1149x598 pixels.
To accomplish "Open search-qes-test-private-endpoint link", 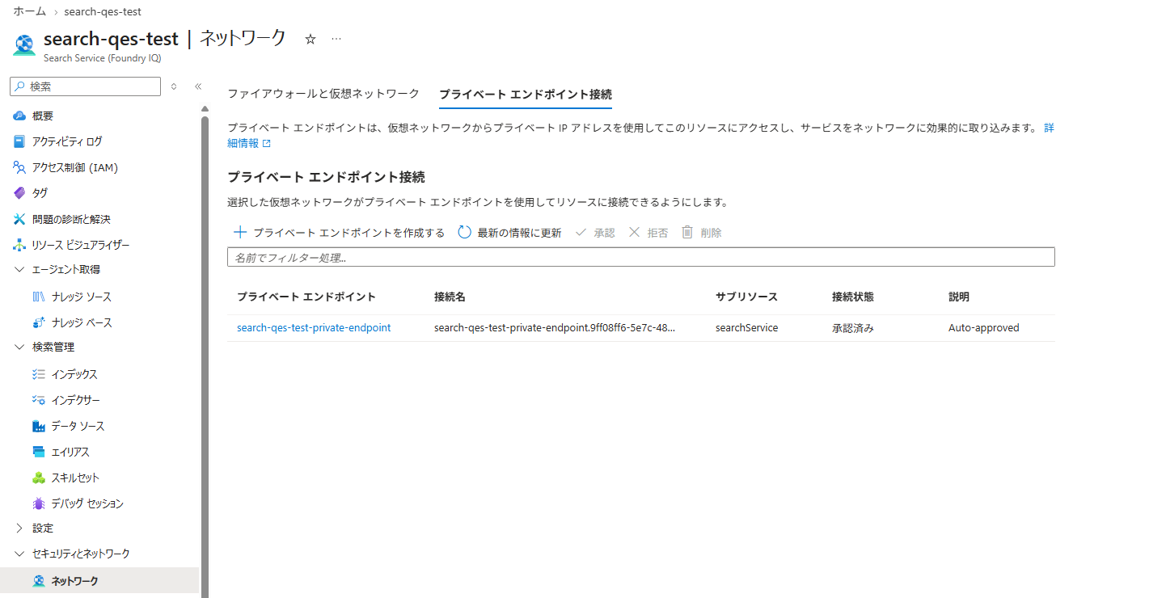I will point(314,328).
